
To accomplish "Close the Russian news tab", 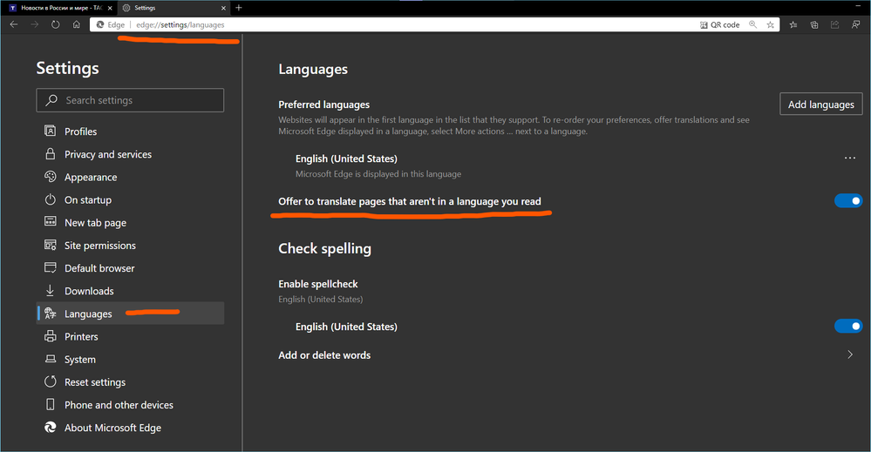I will 110,8.
